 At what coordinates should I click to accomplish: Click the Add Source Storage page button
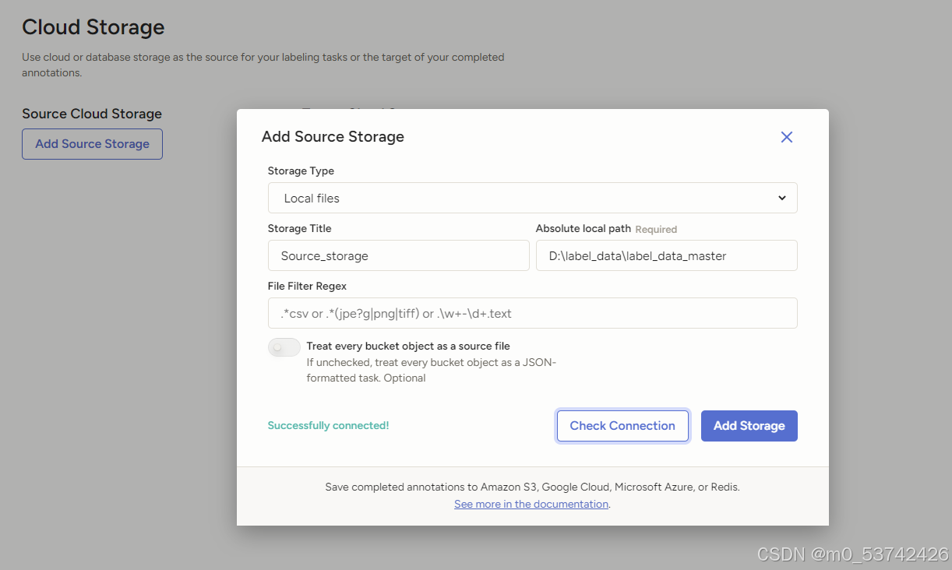[92, 144]
